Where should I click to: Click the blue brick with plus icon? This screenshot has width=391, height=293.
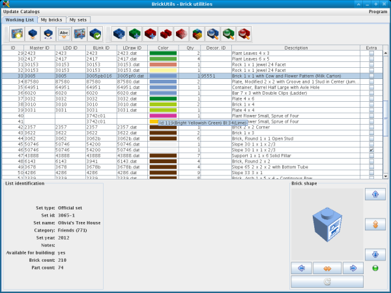tap(119, 34)
